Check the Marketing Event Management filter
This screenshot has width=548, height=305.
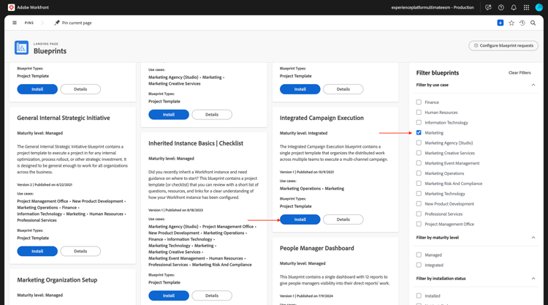[419, 163]
